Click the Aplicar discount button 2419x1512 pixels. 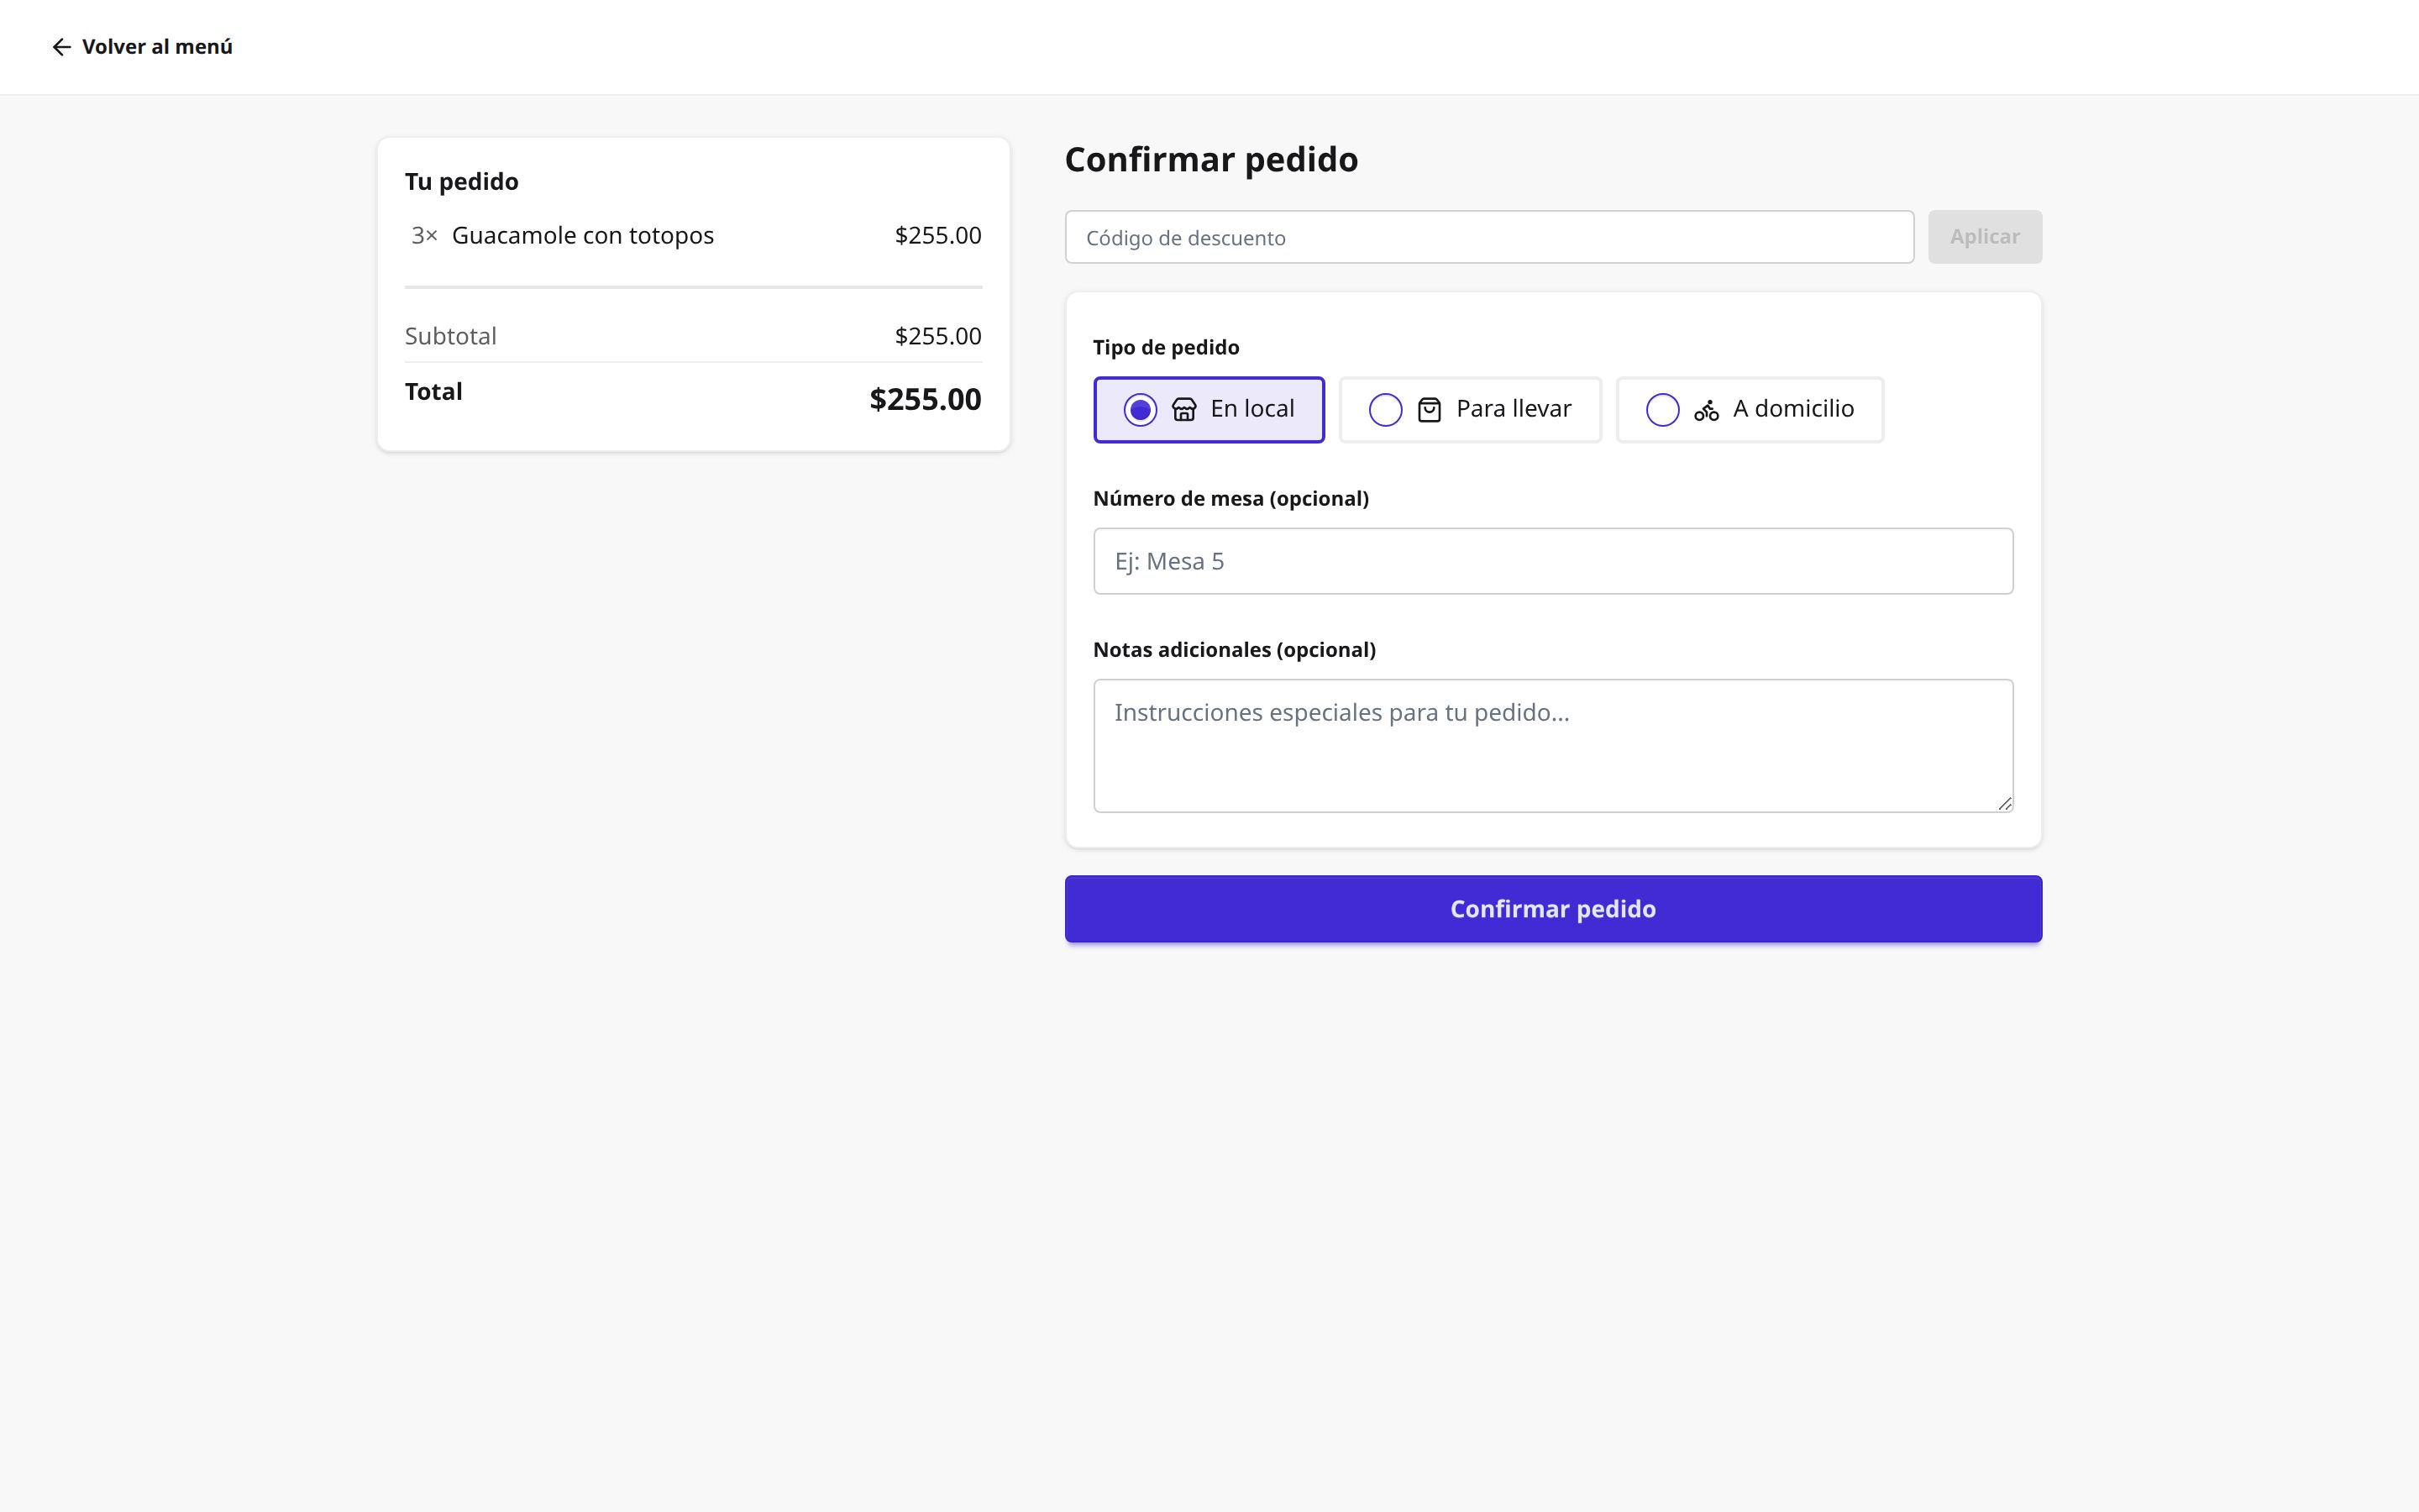[1984, 237]
